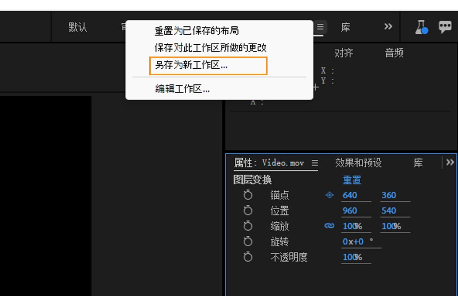Open the 属性: Video.mov panel hamburger menu
Viewport: 458px width, 296px height.
click(315, 163)
